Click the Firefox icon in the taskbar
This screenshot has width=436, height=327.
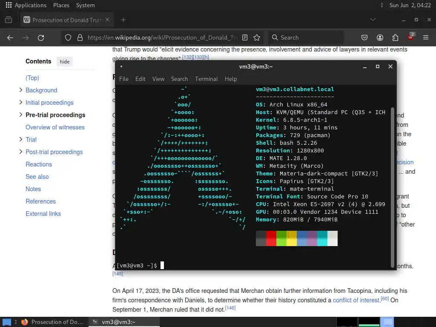(25, 322)
